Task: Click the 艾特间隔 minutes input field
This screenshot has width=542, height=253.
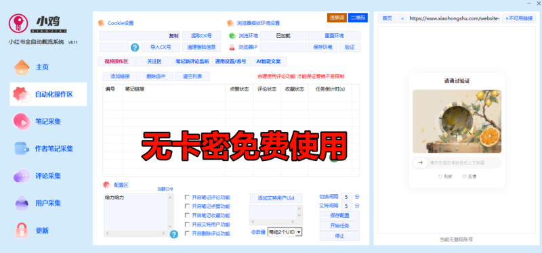Action: pyautogui.click(x=346, y=206)
